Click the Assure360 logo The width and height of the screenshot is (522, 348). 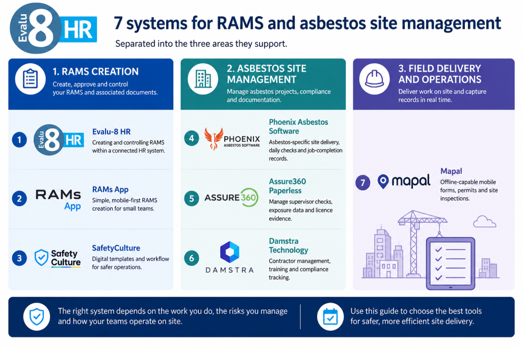[x=231, y=197]
